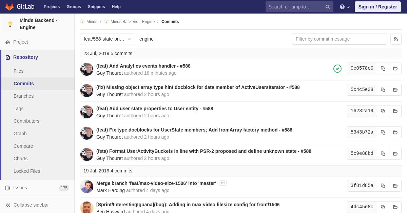Copy commit SHA 5c9e88bd to clipboard
407x213 pixels.
pos(383,153)
